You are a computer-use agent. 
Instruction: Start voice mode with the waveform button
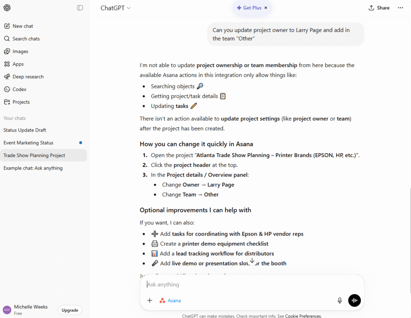[354, 300]
